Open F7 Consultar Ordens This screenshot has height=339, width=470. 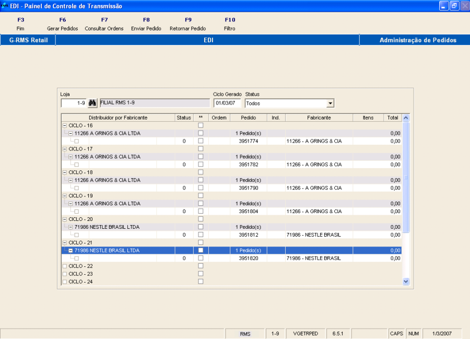(x=104, y=24)
